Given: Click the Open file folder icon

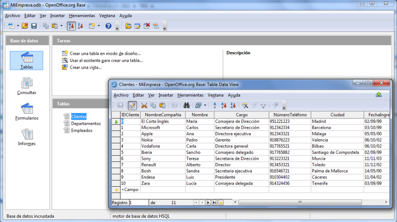Looking at the screenshot, I should [x=25, y=26].
